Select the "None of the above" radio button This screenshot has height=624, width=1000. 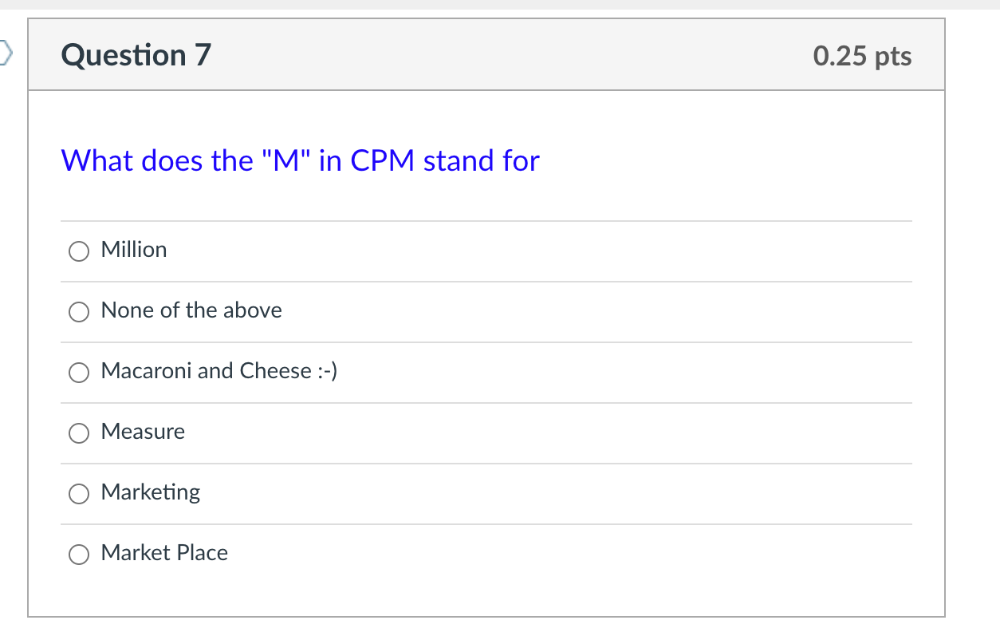78,311
